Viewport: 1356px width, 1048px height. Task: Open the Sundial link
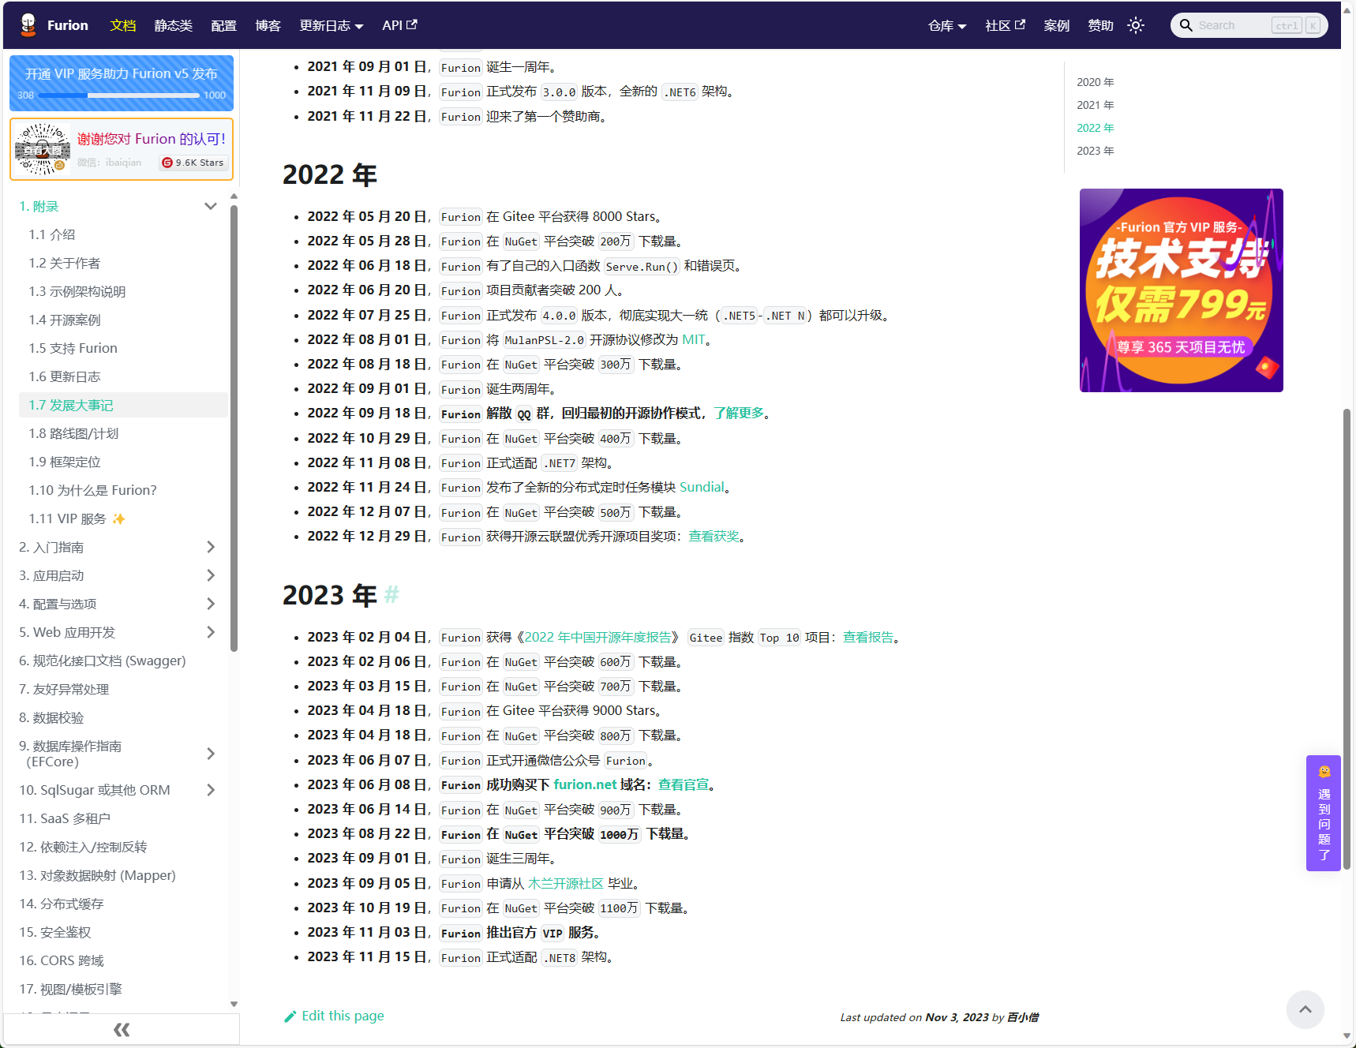coord(702,487)
